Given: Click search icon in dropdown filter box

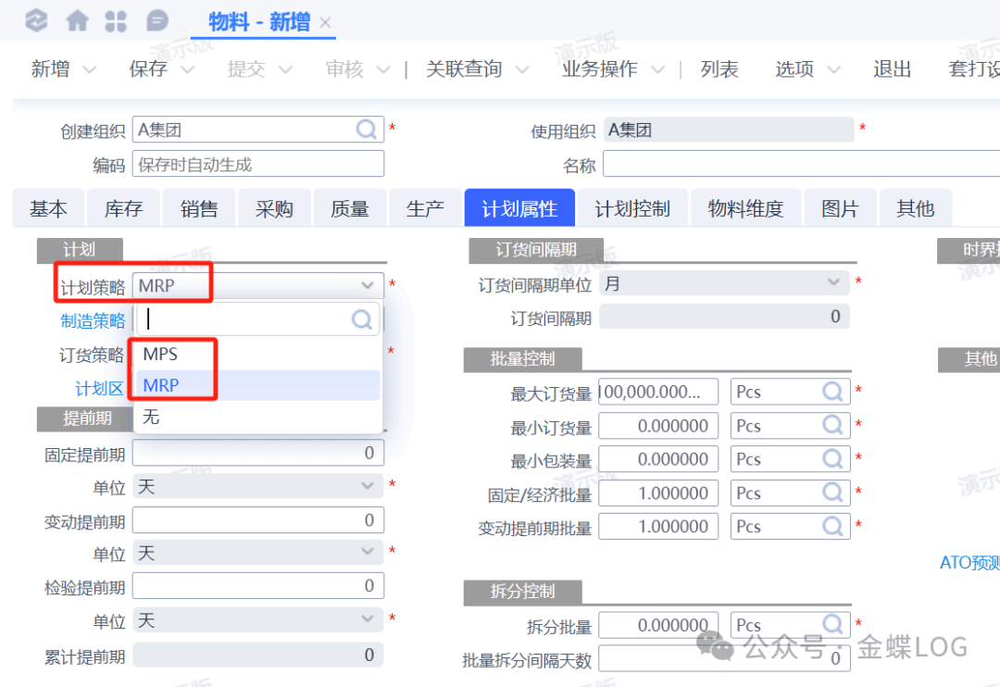Looking at the screenshot, I should pos(362,319).
